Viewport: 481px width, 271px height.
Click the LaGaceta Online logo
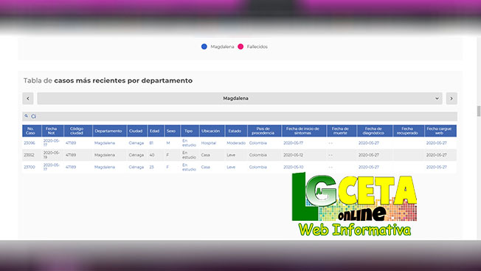coord(354,204)
